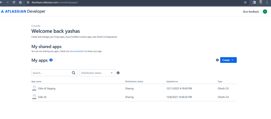The width and height of the screenshot is (271, 119).
Task: Go back with the browser back arrow
Action: click(1, 2)
